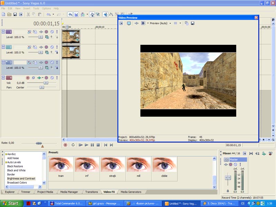276x207 pixels.
Task: Toggle Ignore Event Grouping toolbar button
Action: [98, 14]
